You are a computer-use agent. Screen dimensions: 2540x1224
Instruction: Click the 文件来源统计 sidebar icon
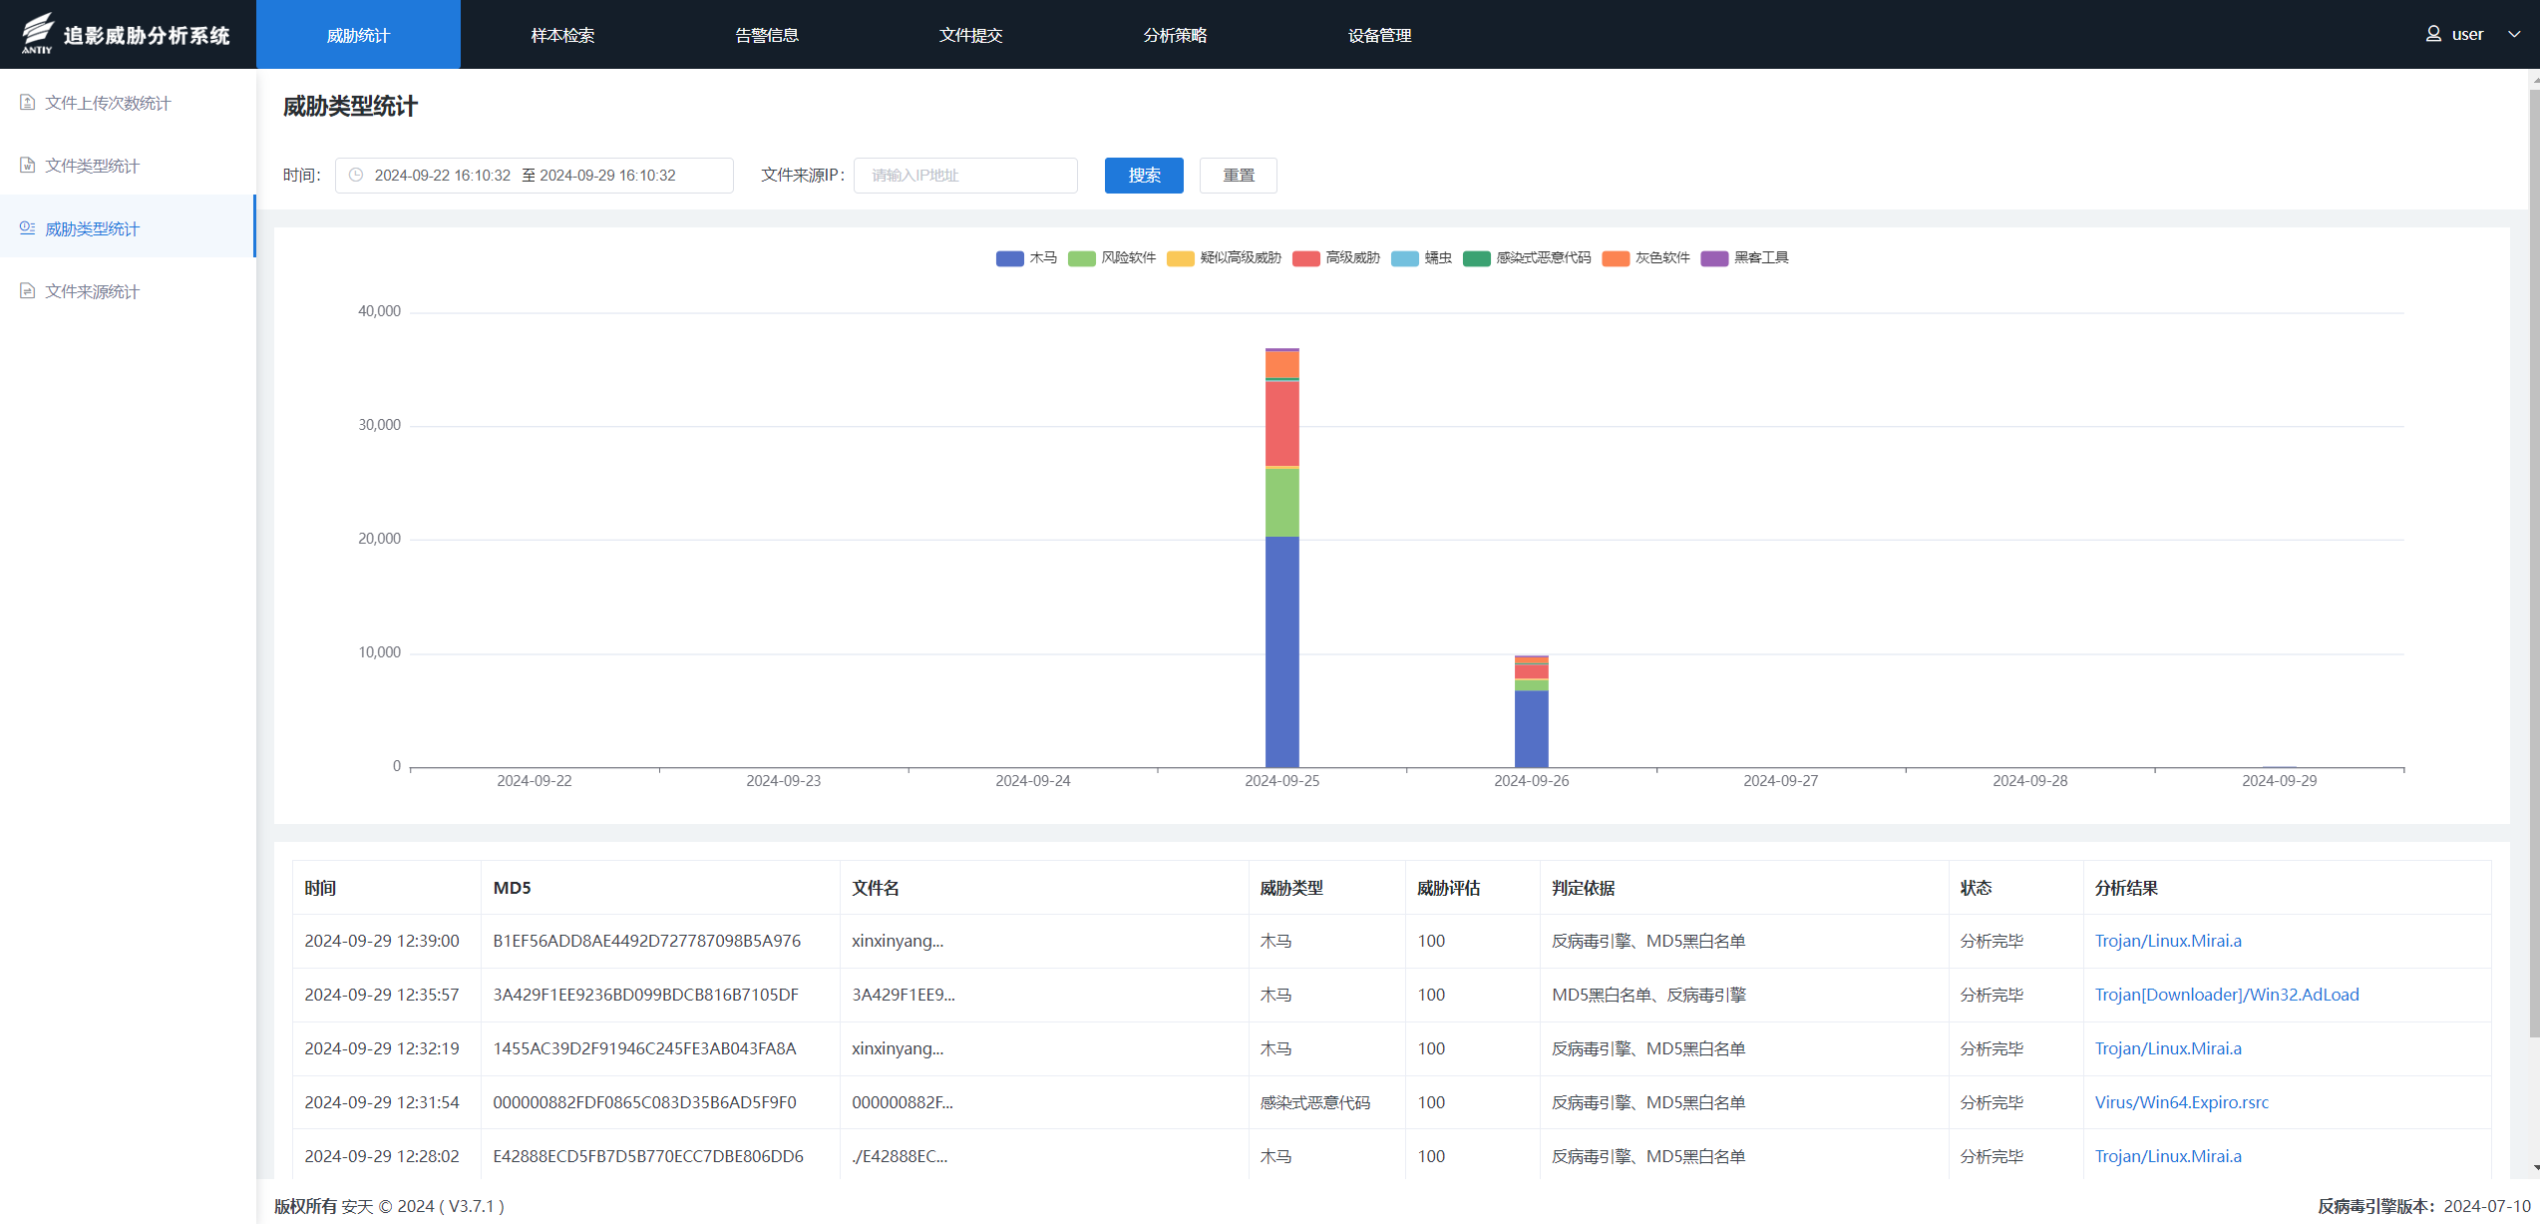[x=28, y=291]
